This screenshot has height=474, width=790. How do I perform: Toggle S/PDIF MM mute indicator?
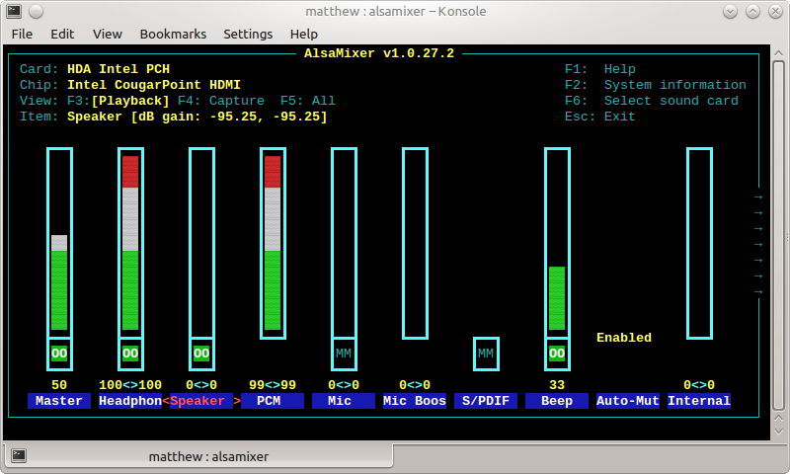[486, 354]
